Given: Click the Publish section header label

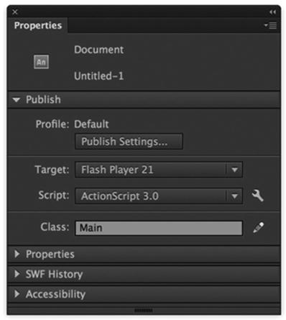Looking at the screenshot, I should [x=43, y=100].
